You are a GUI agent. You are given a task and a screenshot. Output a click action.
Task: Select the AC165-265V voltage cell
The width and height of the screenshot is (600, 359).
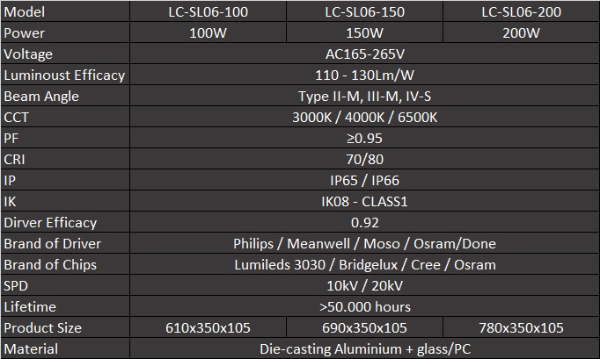(364, 54)
